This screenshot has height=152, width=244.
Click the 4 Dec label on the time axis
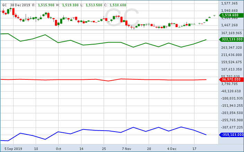coord(172,149)
